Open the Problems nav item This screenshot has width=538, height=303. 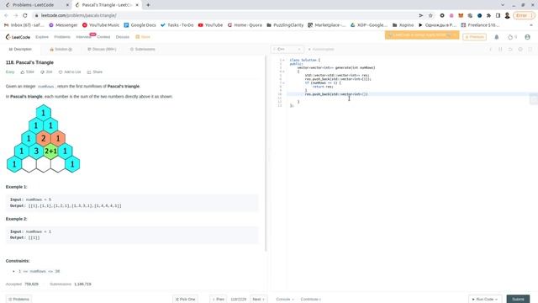coord(62,37)
